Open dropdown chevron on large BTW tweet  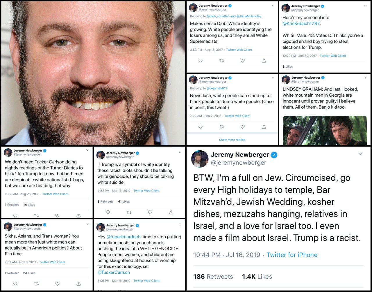(x=360, y=154)
